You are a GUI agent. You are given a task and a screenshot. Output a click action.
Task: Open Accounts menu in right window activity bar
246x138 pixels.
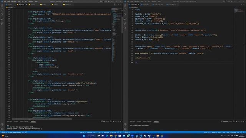tap(125, 125)
